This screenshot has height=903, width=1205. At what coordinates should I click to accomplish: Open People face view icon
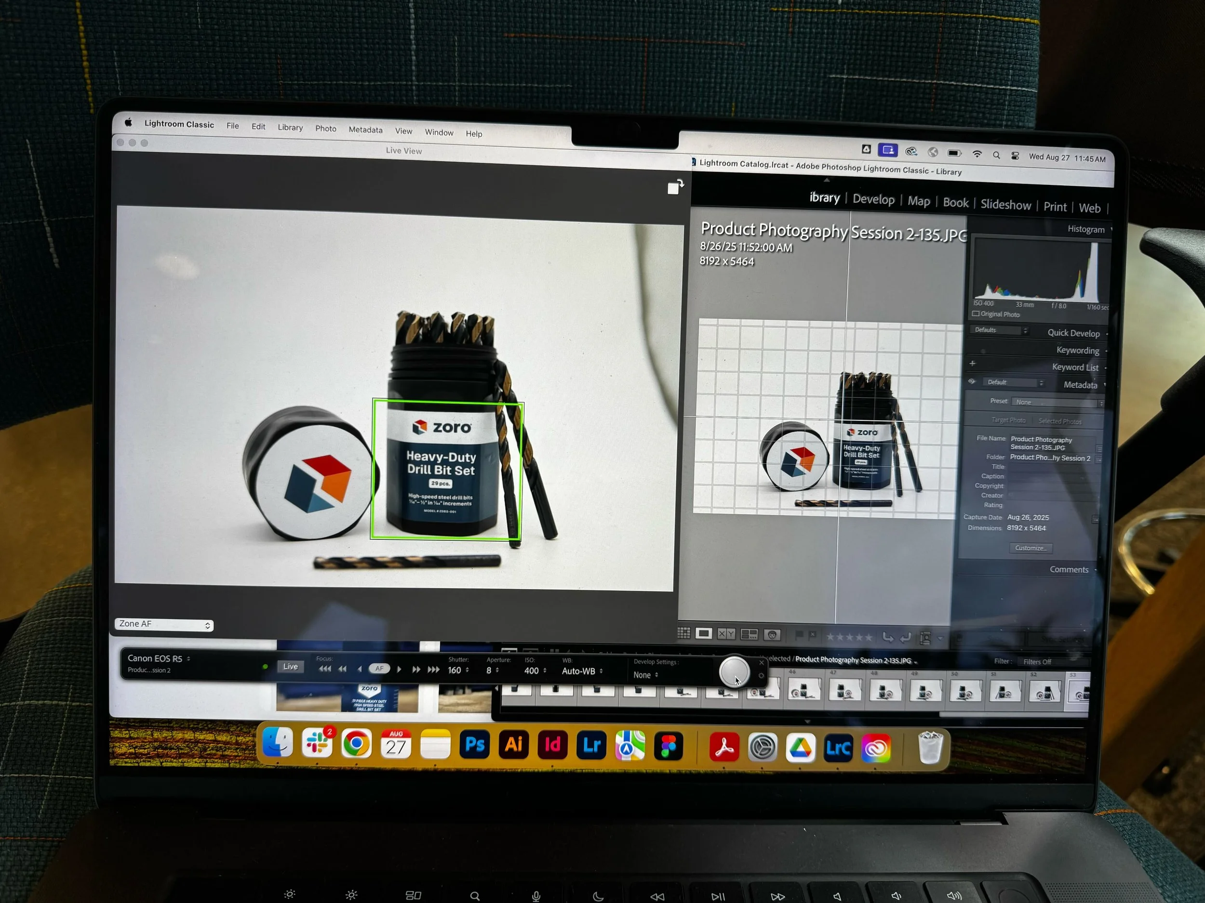pos(772,635)
